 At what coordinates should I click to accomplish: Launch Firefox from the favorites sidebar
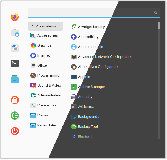[x=15, y=17]
